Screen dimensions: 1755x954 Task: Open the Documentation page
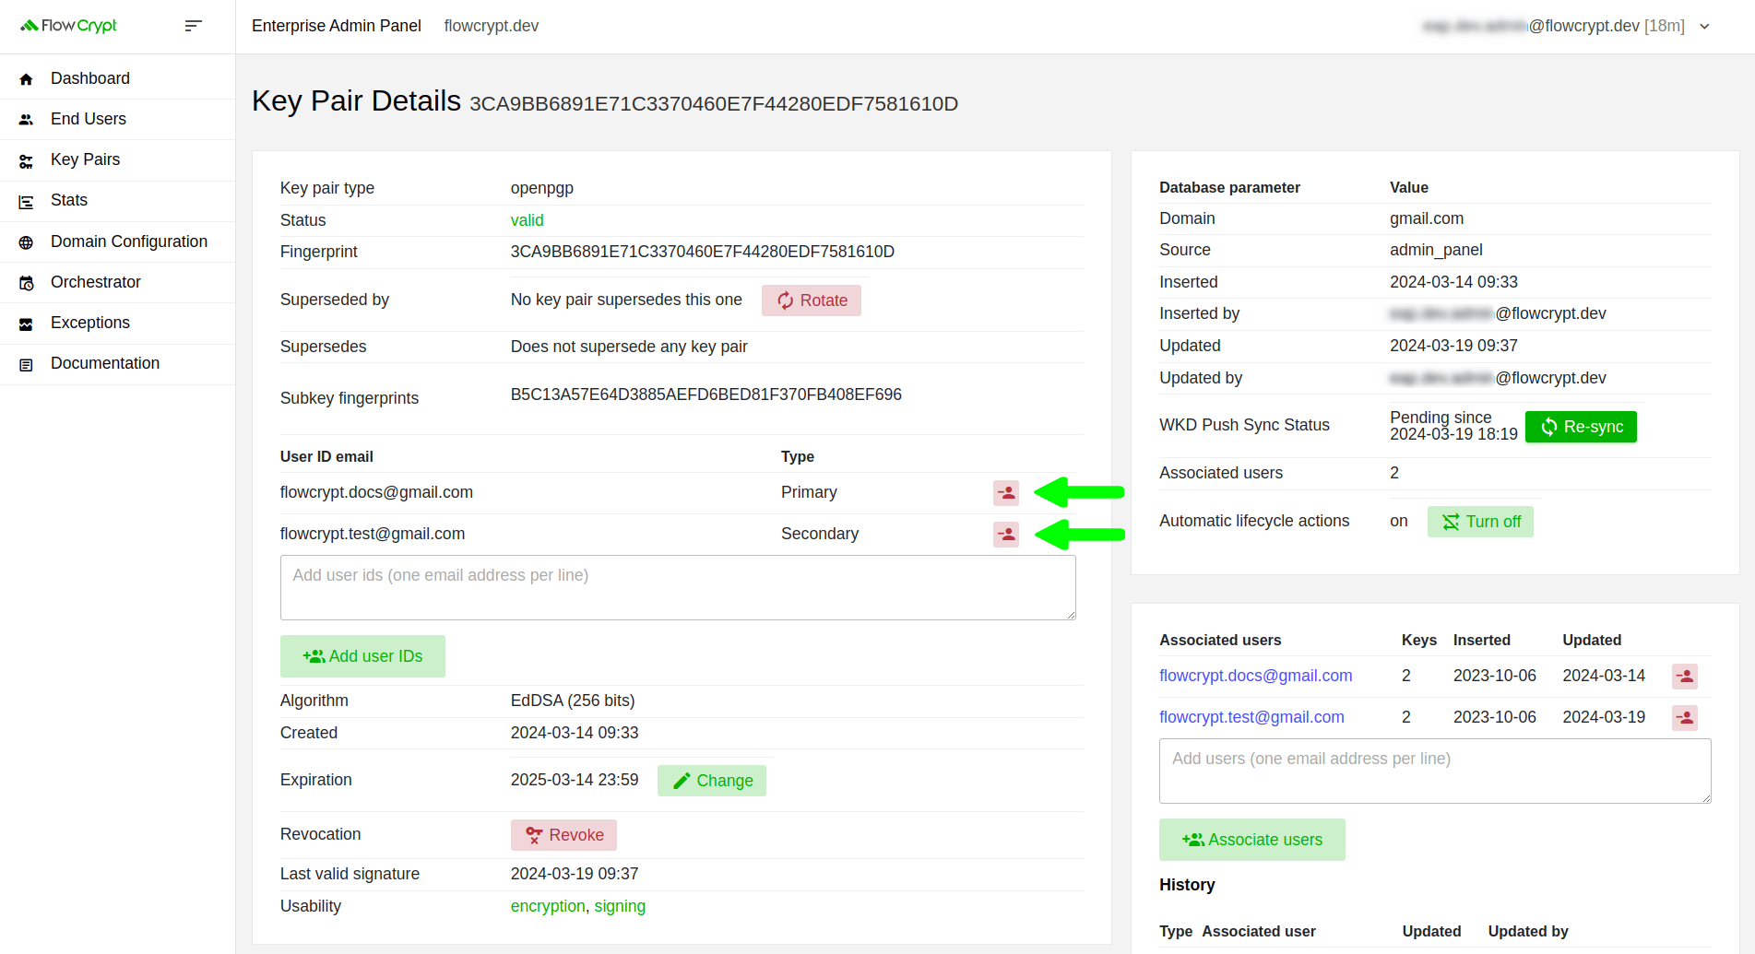[105, 363]
